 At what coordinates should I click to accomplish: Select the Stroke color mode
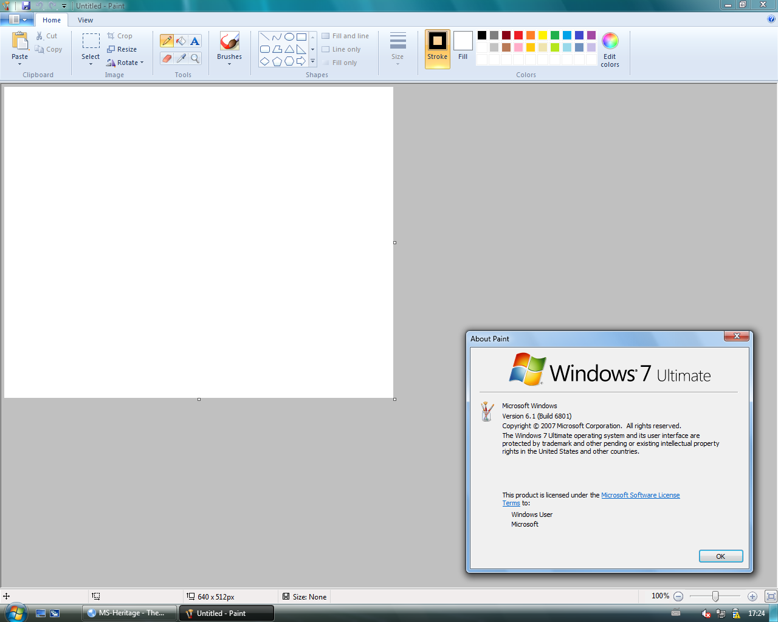437,49
